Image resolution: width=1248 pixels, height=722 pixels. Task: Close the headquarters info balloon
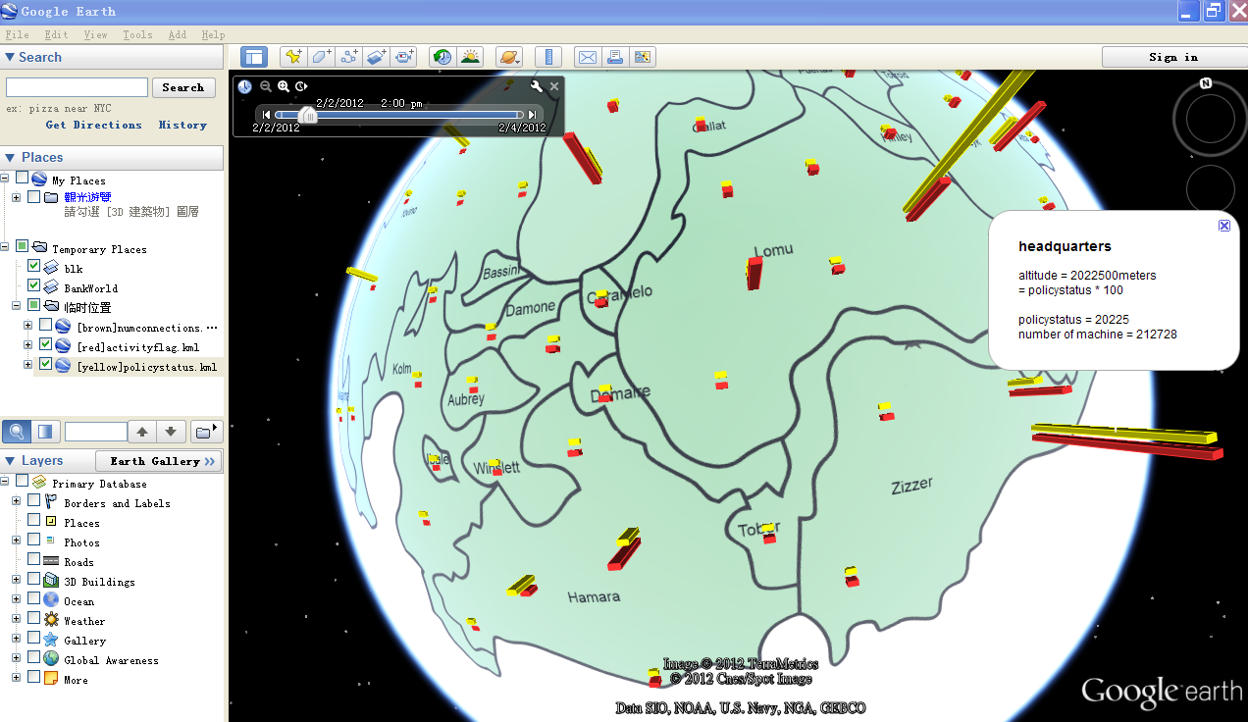(x=1224, y=226)
